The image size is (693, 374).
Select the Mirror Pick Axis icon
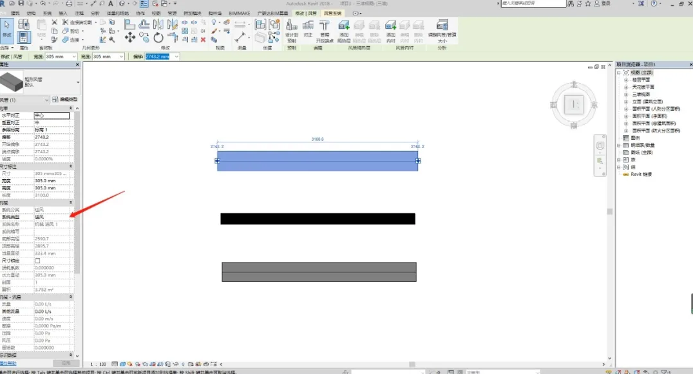pos(158,24)
